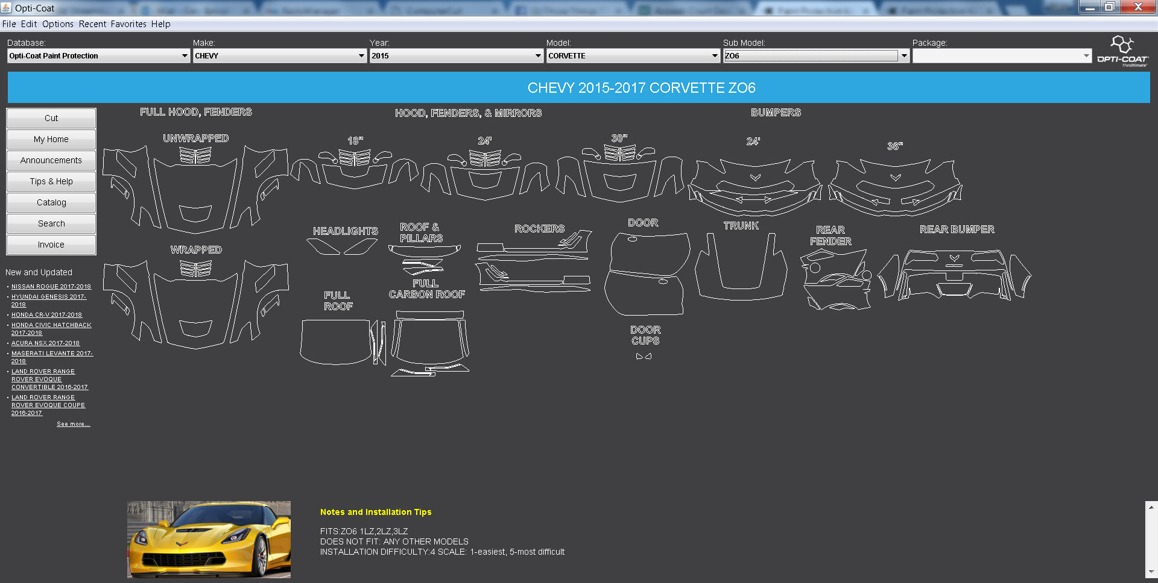Open Range Rover Evoque Convertible link
The image size is (1158, 583).
click(49, 379)
